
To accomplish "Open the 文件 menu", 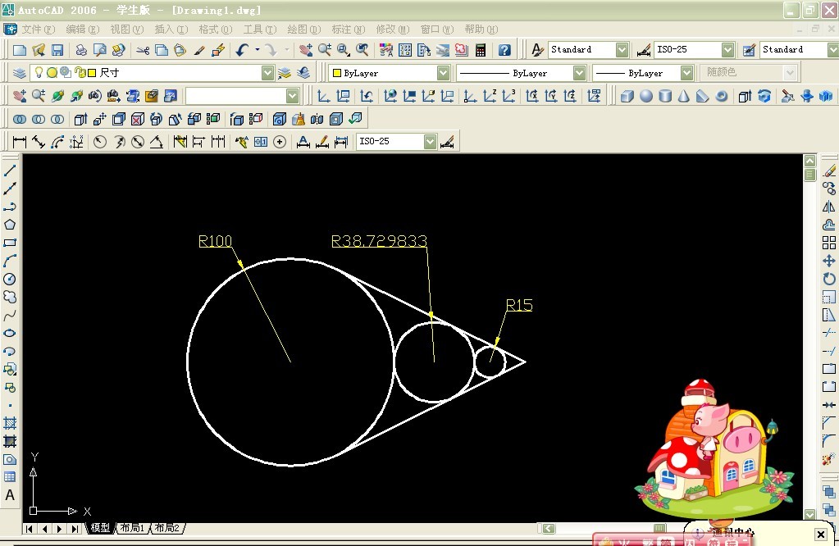I will [39, 30].
